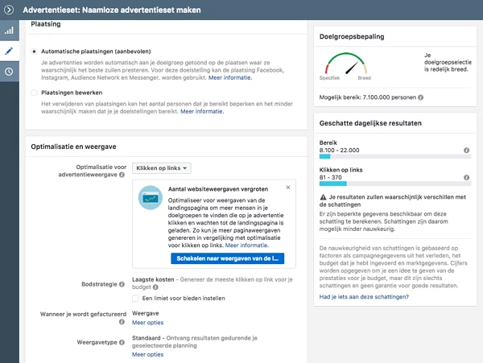483x363 pixels.
Task: Click the 8.100 - 22.000 reach value
Action: click(339, 151)
